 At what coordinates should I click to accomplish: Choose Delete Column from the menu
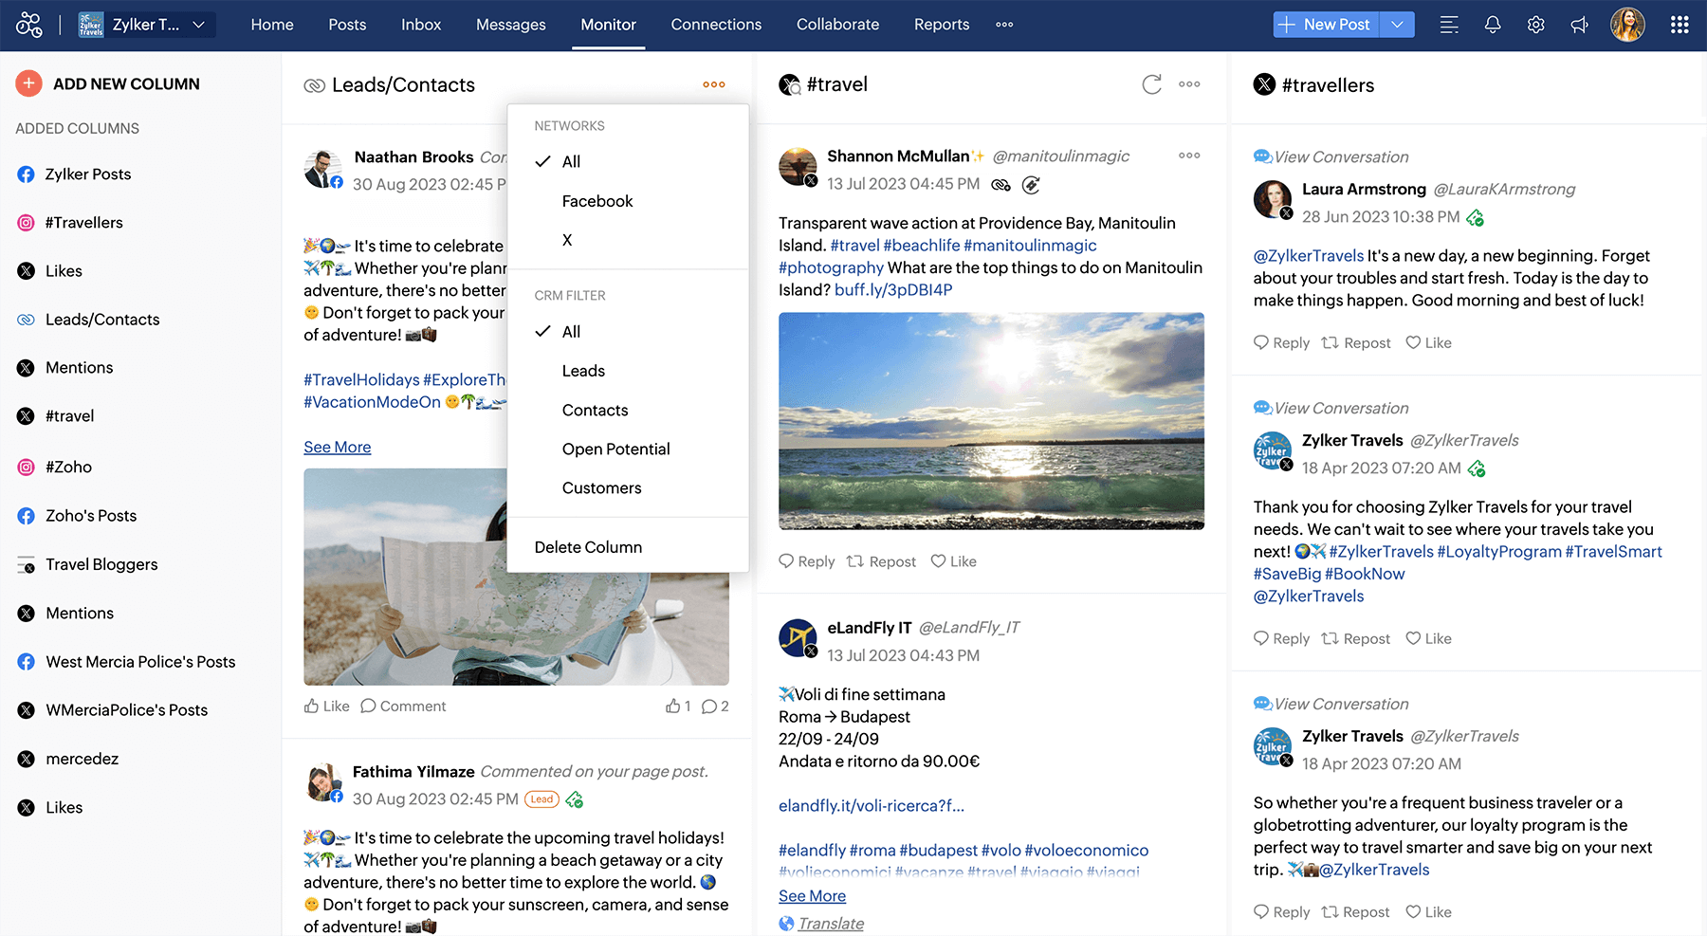tap(588, 547)
